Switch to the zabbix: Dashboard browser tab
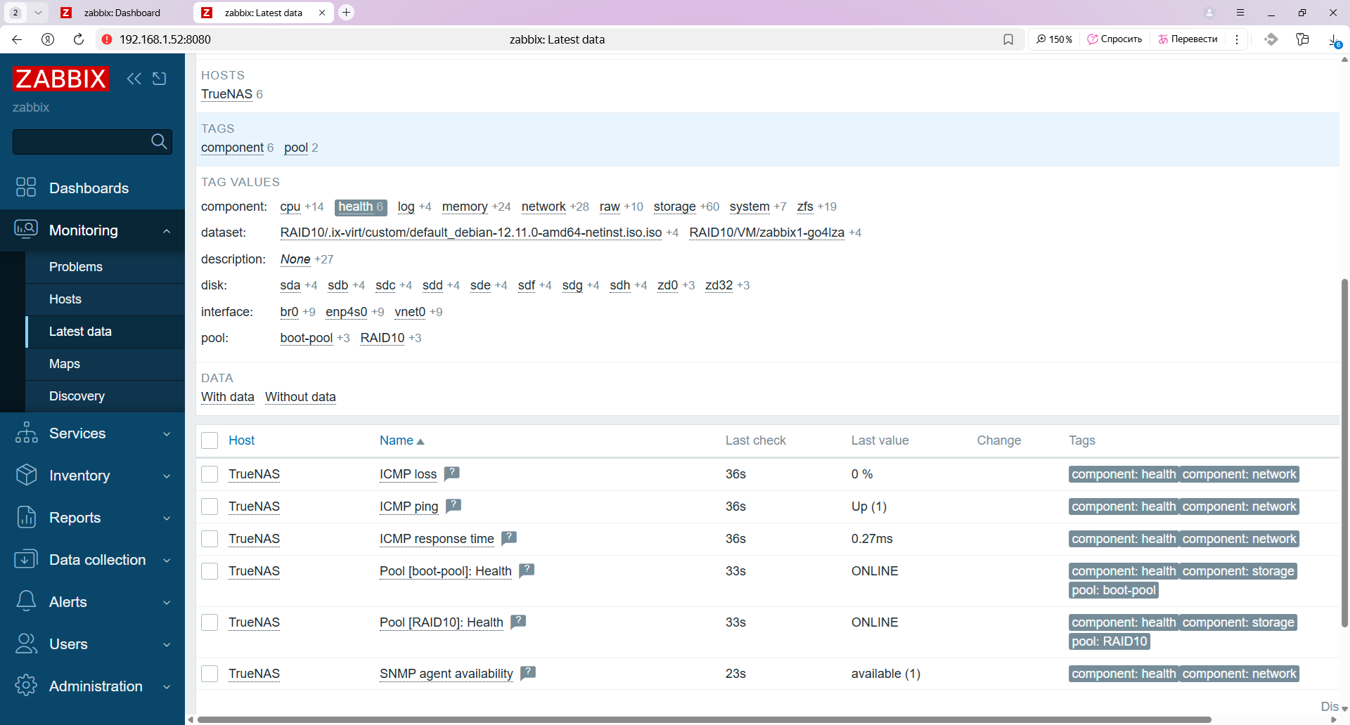Viewport: 1350px width, 725px height. tap(121, 13)
